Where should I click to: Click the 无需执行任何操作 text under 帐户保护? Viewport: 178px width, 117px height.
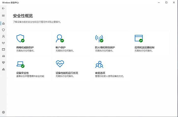point(65,51)
